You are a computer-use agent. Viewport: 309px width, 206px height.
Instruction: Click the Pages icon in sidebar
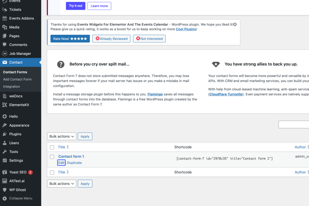point(5,36)
